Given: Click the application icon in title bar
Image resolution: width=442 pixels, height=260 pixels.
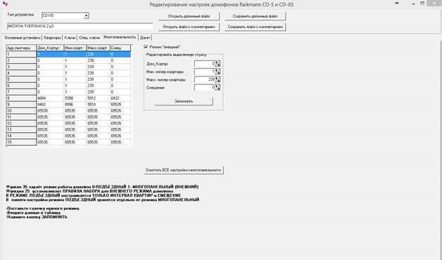Looking at the screenshot, I should [x=4, y=4].
